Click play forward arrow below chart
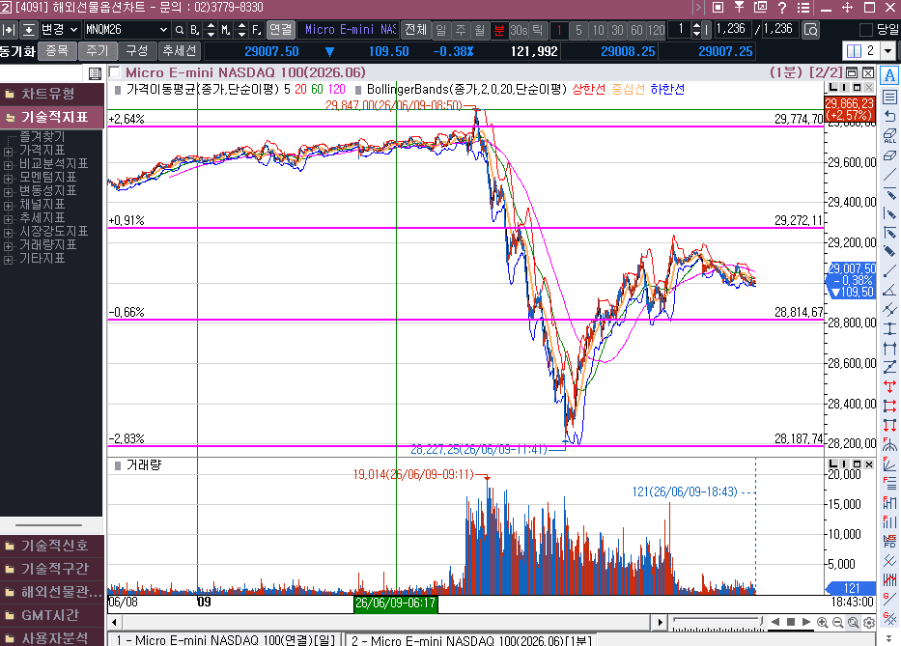This screenshot has height=646, width=901. (805, 622)
